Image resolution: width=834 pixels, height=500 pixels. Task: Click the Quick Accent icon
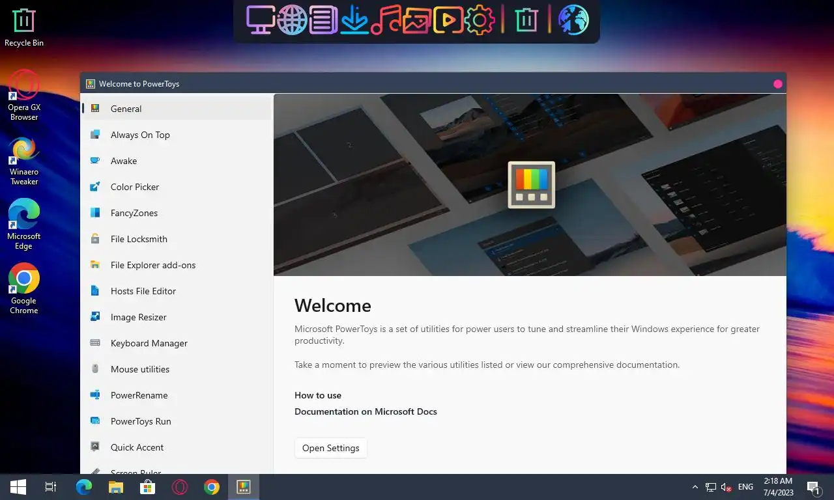tap(95, 447)
